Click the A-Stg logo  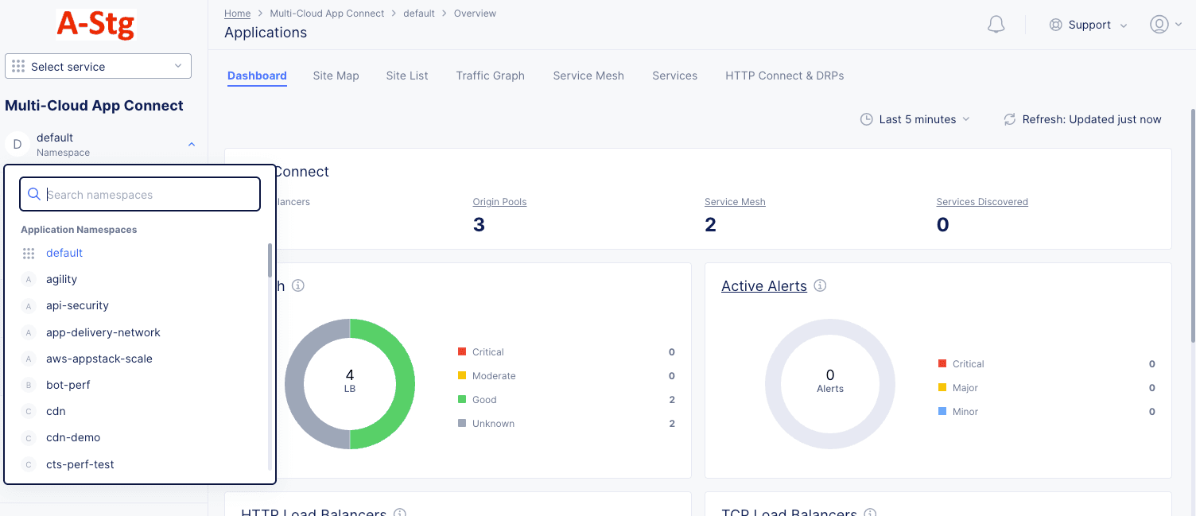(x=96, y=25)
